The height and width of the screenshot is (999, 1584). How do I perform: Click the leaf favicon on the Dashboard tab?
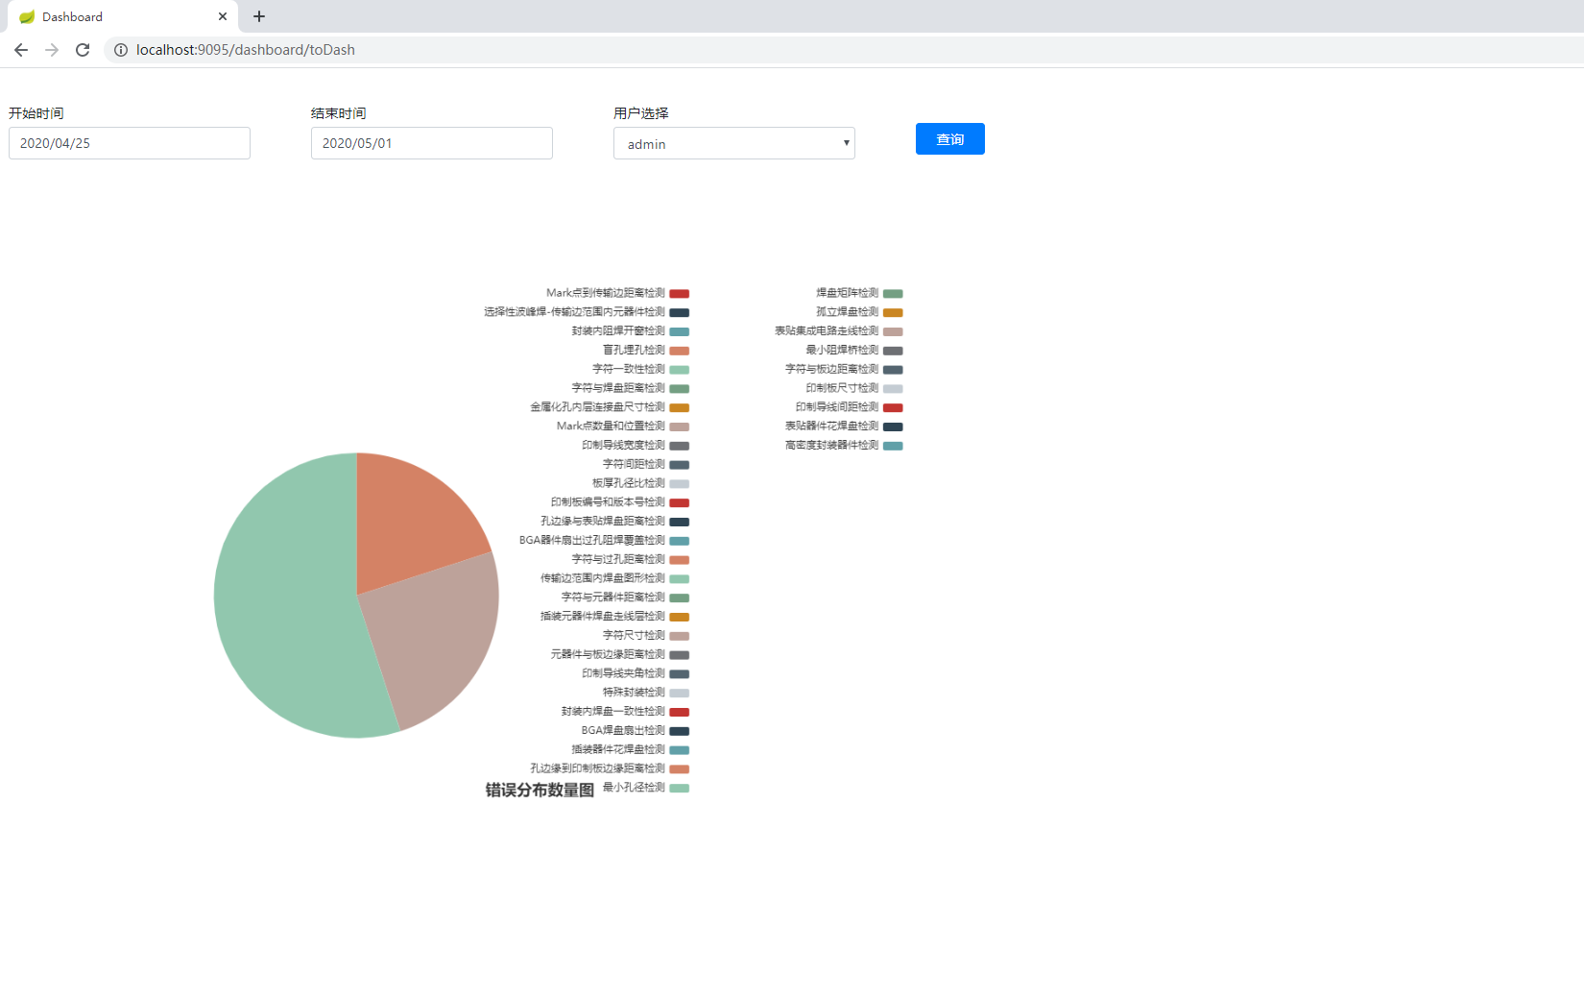(28, 16)
